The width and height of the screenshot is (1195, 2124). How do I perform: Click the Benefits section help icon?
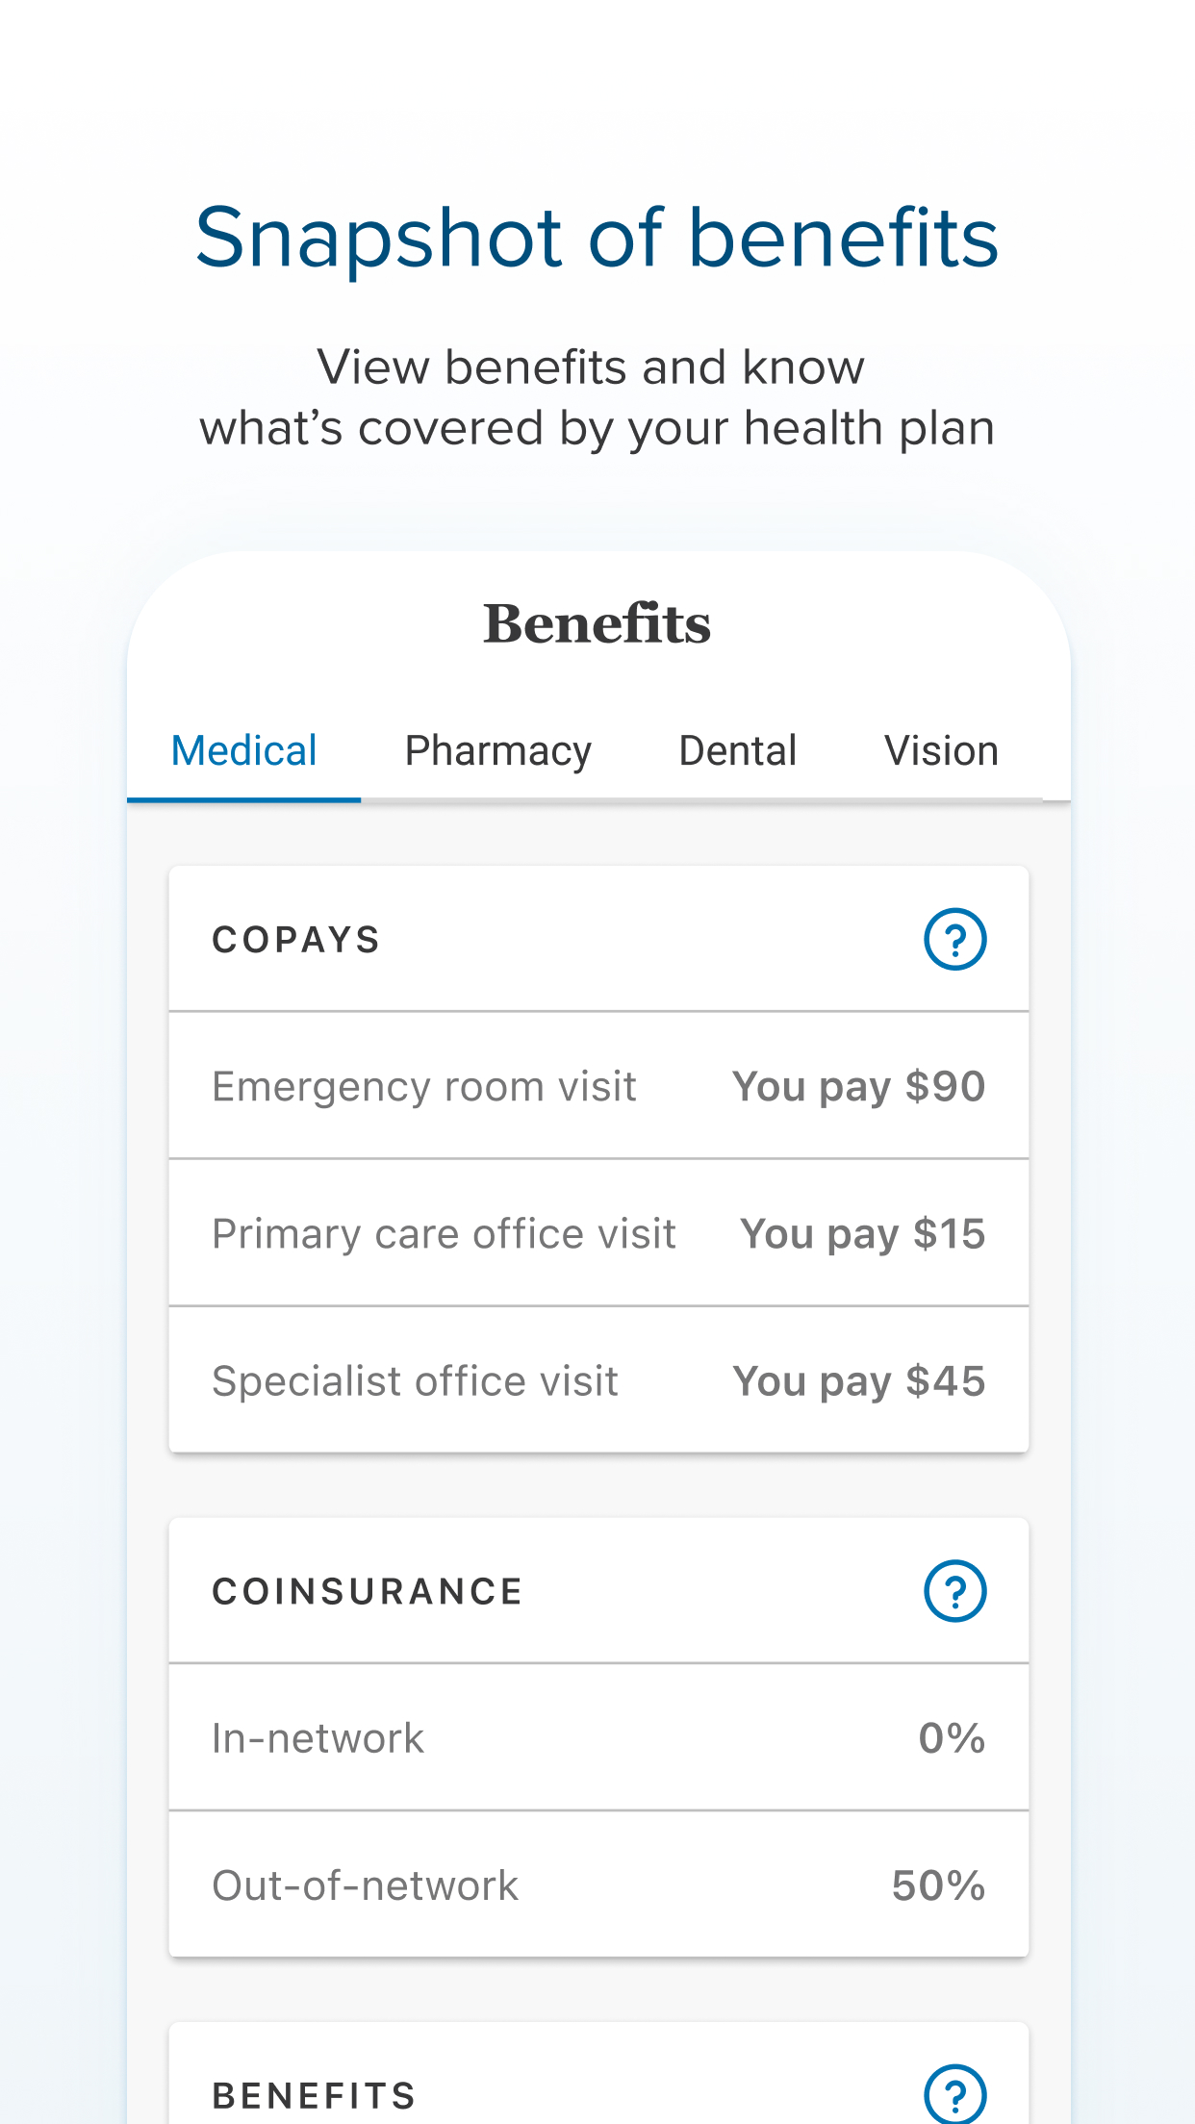pos(954,2093)
